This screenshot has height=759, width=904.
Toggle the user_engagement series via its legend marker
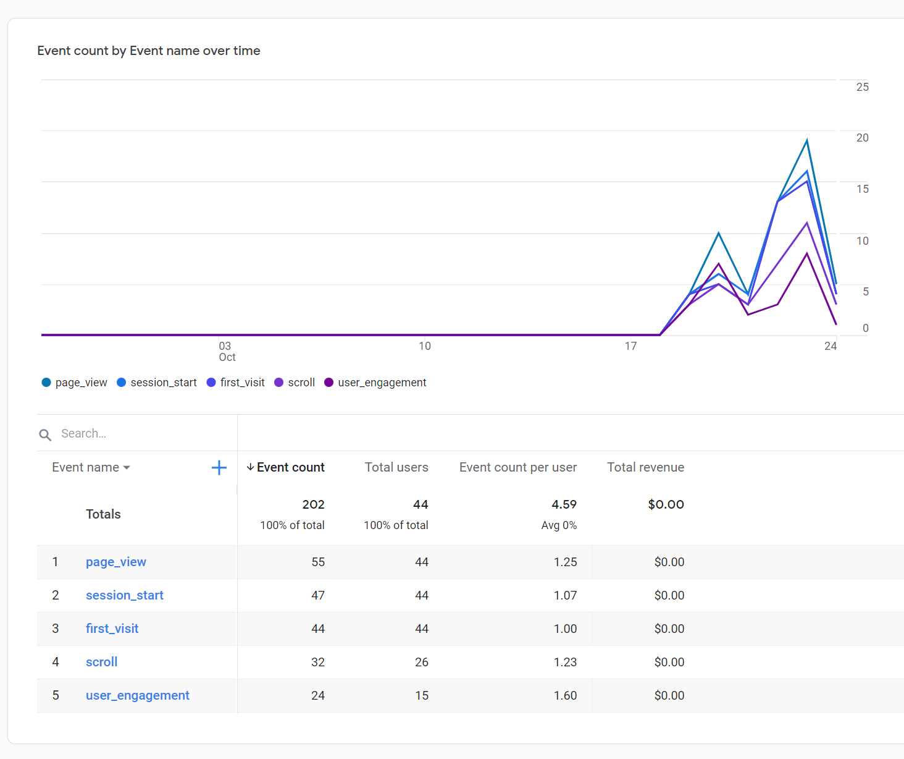click(x=329, y=382)
